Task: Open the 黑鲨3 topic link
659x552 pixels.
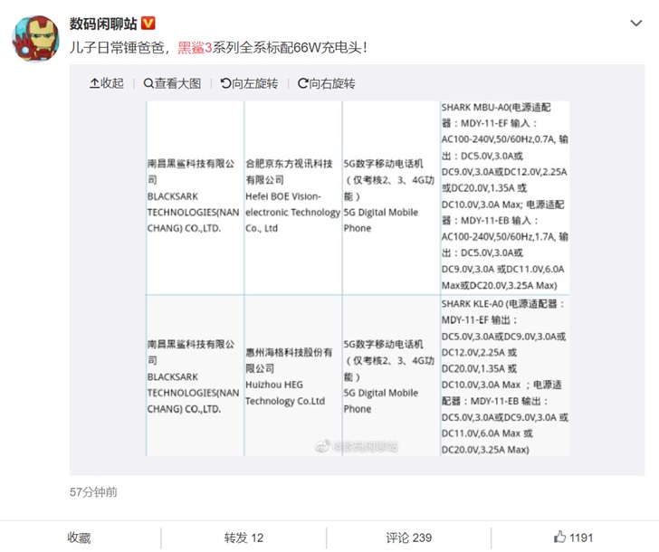Action: tap(195, 47)
